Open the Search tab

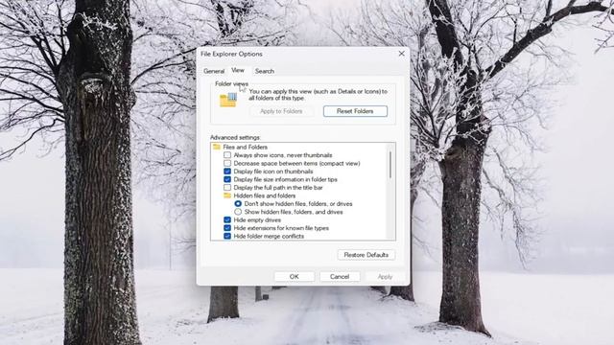point(265,71)
